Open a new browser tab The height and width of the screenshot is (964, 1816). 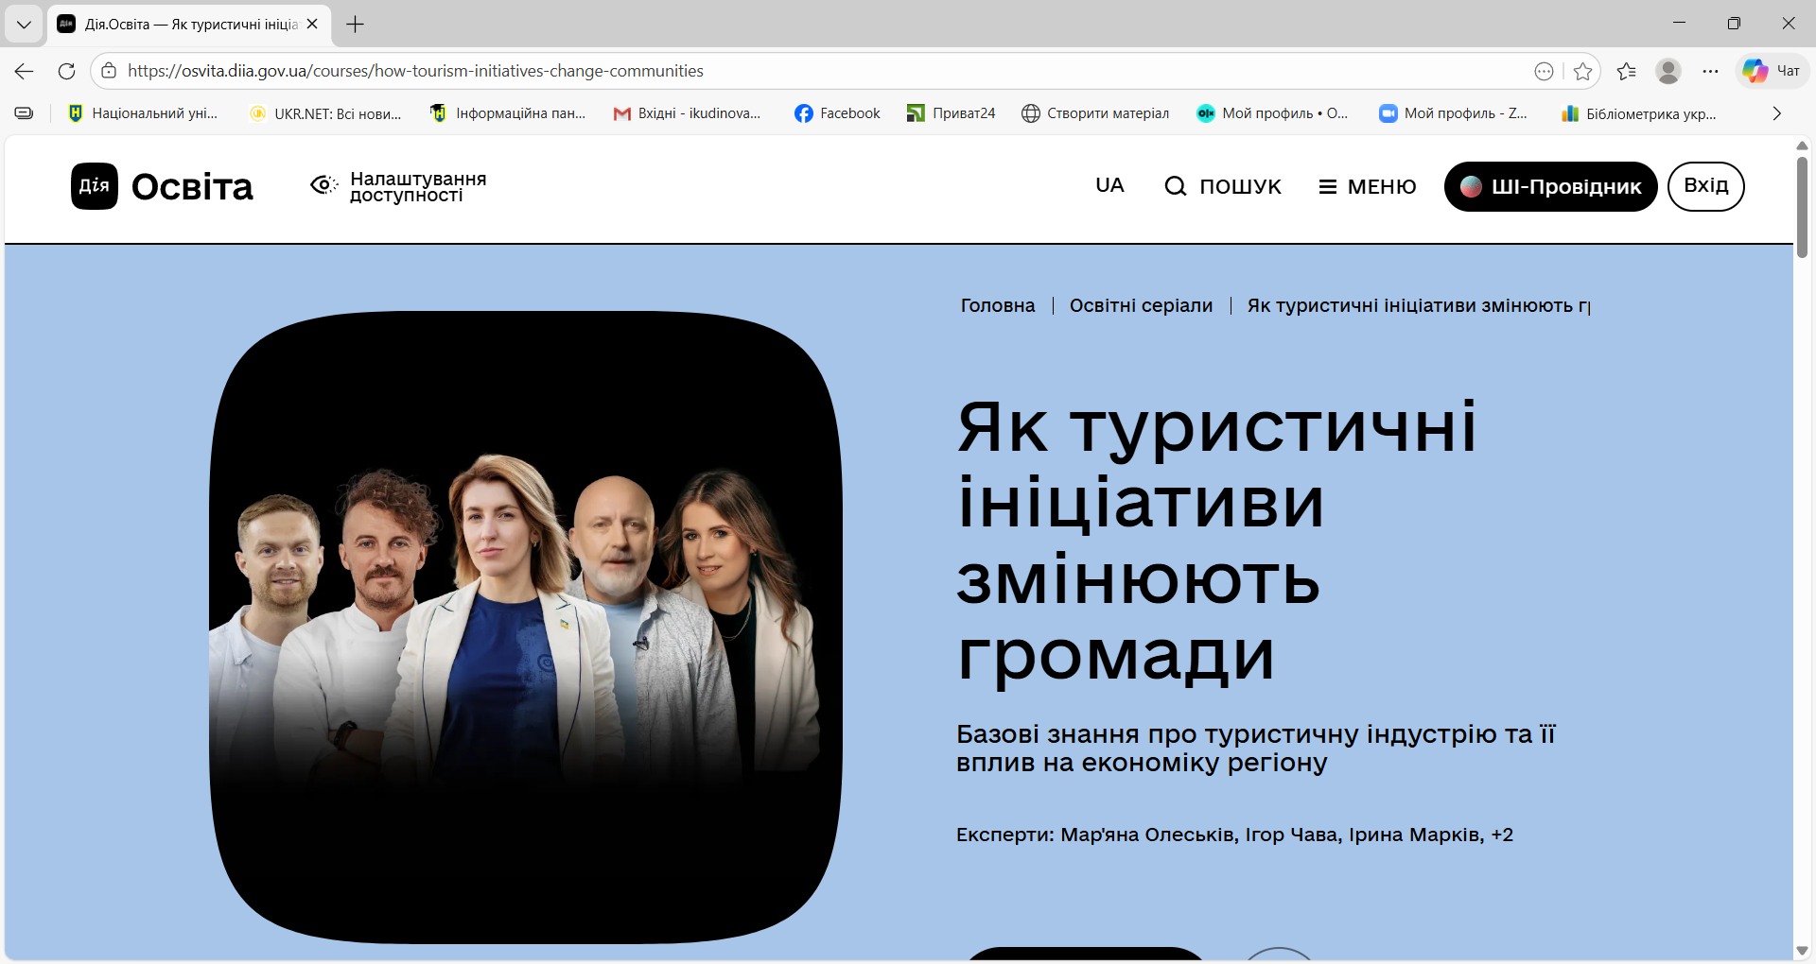click(x=356, y=25)
